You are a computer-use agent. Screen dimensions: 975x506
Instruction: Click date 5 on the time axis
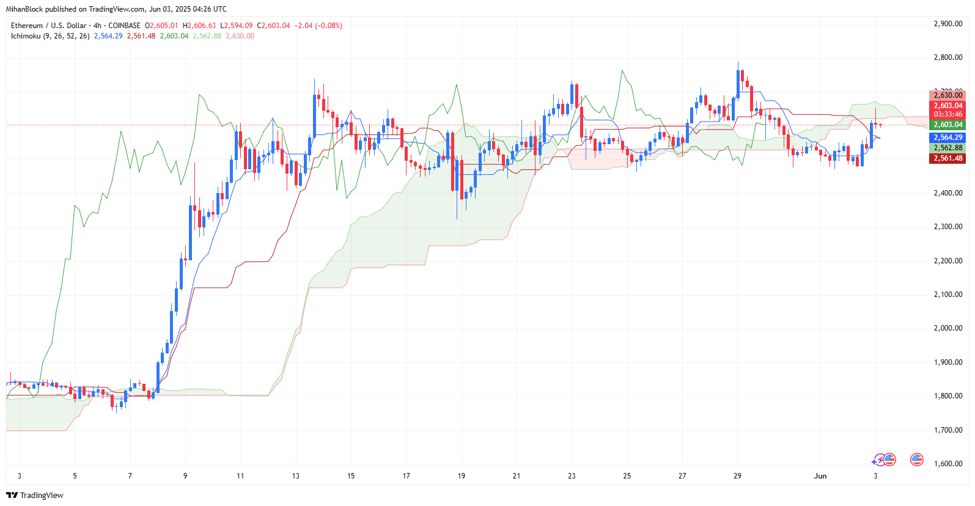(x=75, y=476)
